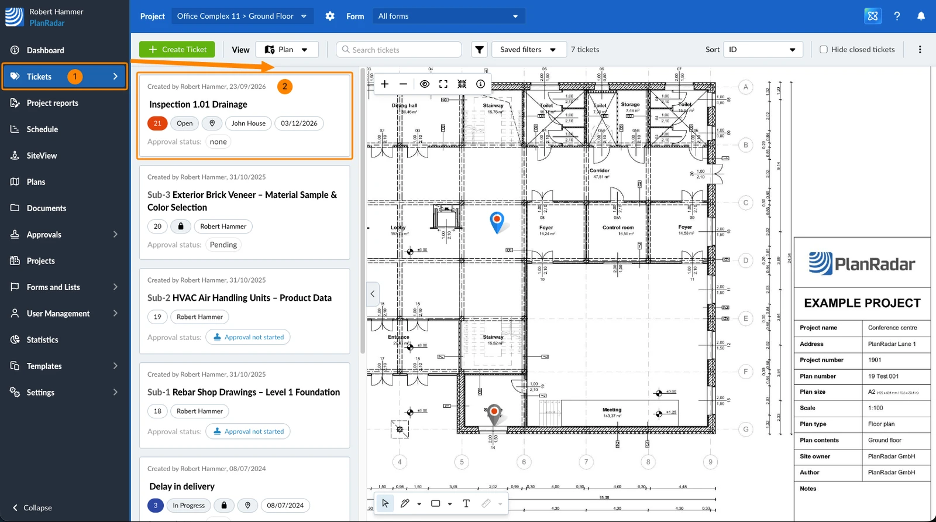Viewport: 936px width, 522px height.
Task: Open the three-dot more options menu
Action: coord(920,50)
